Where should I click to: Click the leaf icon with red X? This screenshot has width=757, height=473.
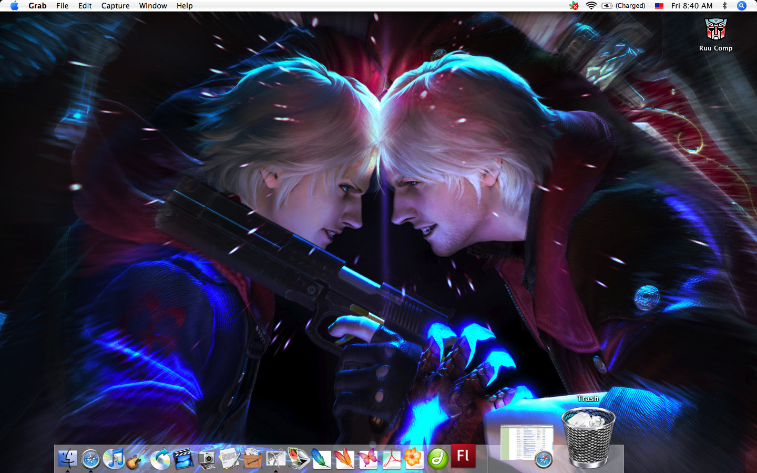[574, 6]
